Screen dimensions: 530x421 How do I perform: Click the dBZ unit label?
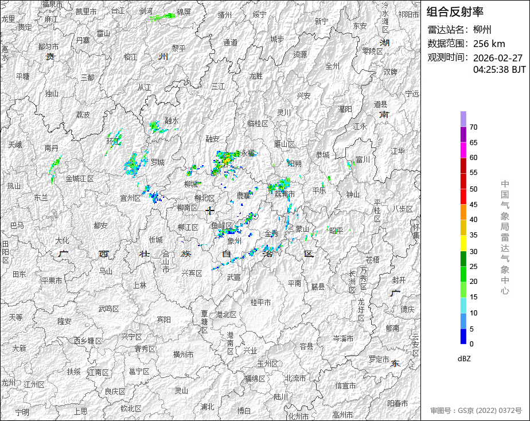click(x=464, y=359)
